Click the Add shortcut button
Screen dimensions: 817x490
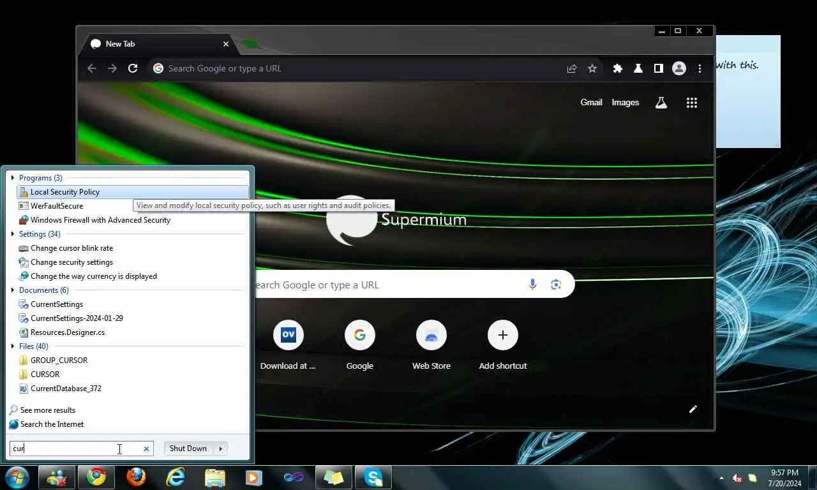(503, 345)
